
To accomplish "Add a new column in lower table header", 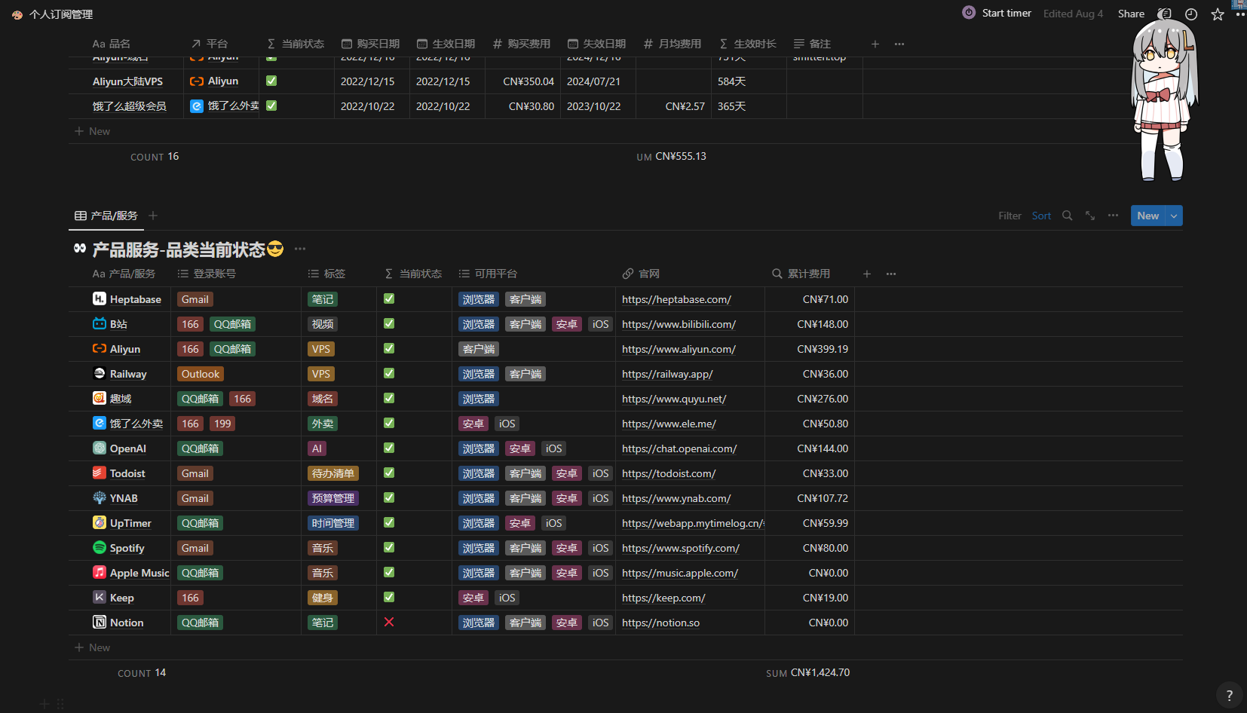I will coord(867,274).
